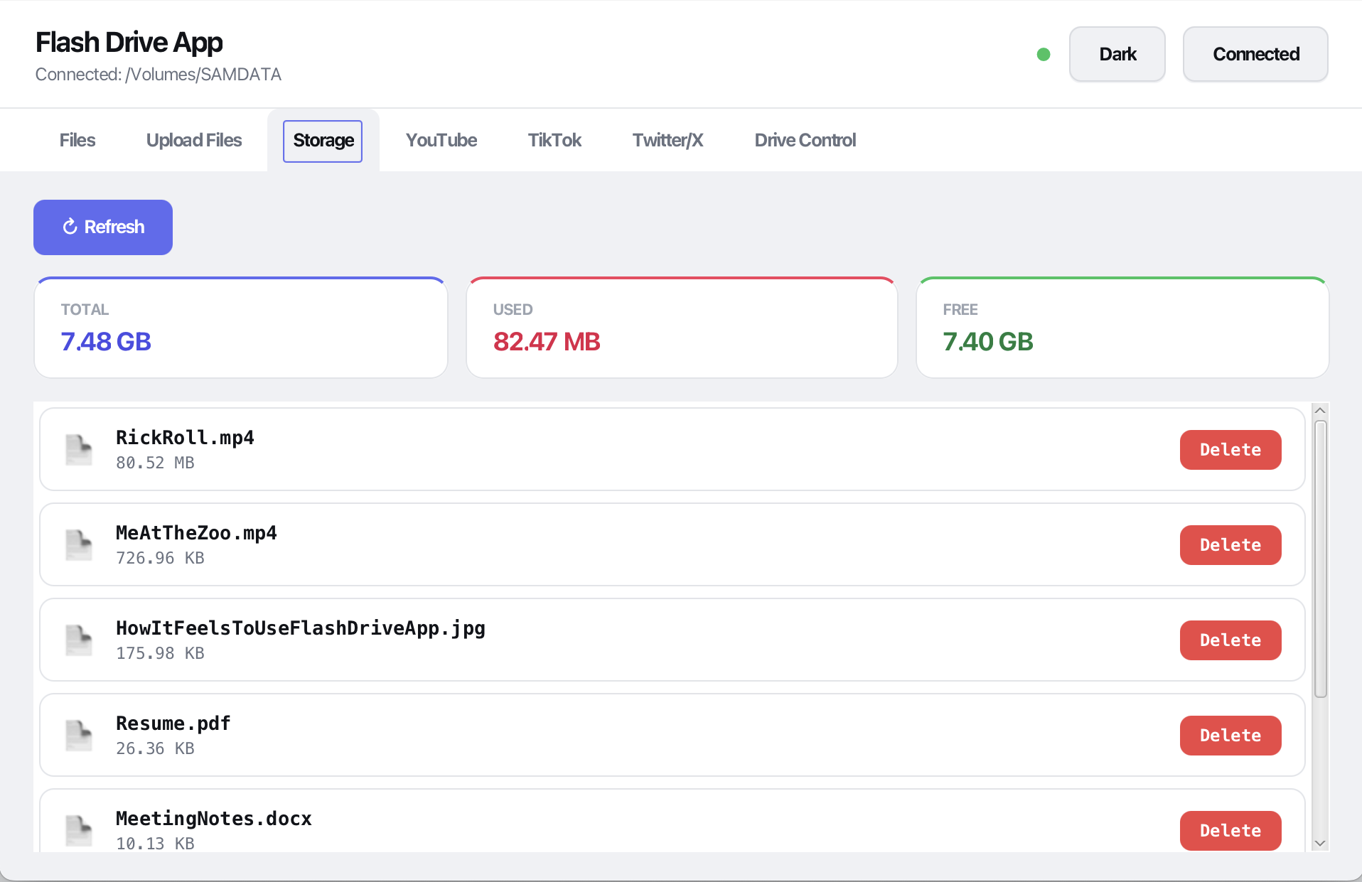Switch to the Upload Files tab
The height and width of the screenshot is (882, 1362).
pyautogui.click(x=194, y=140)
